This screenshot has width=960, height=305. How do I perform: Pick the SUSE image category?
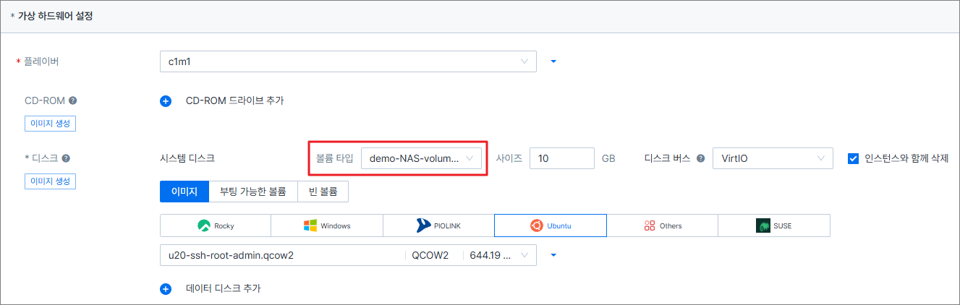773,225
